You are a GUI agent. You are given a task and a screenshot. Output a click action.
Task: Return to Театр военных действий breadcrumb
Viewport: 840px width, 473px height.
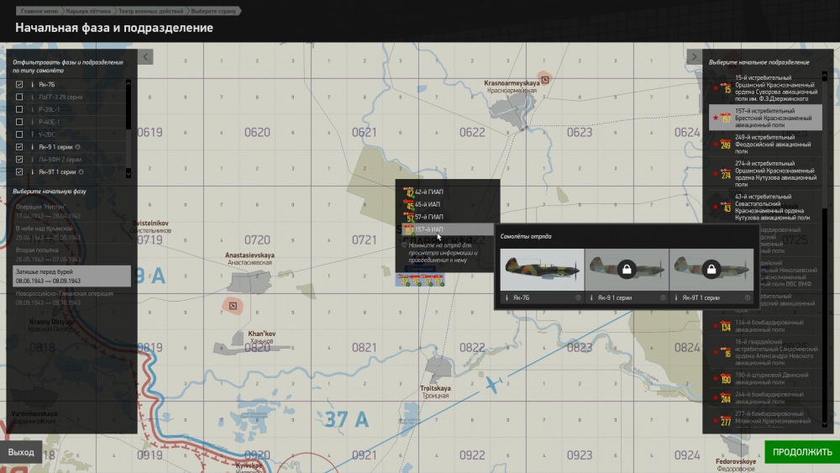[x=150, y=11]
